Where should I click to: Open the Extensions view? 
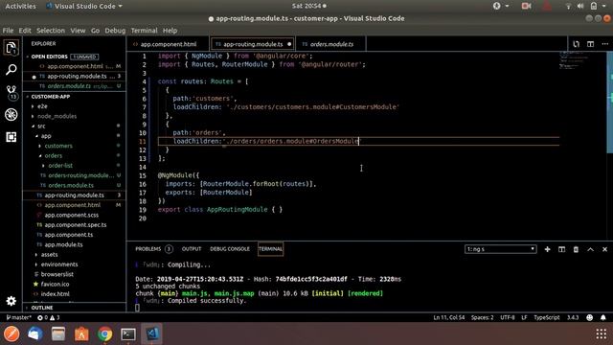11,137
